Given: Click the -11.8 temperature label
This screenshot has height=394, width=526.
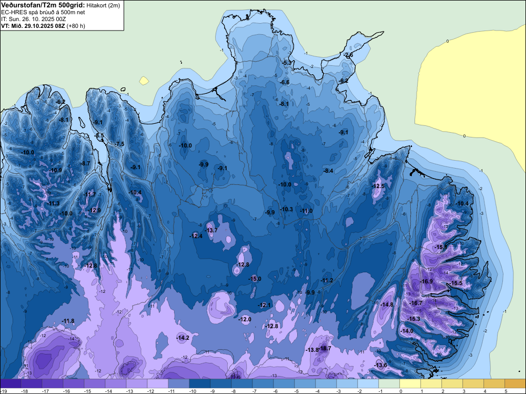Looking at the screenshot, I should [68, 321].
